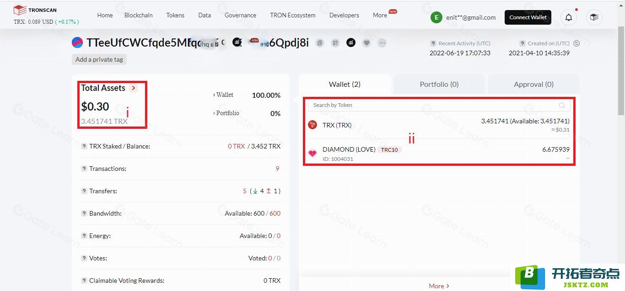Click the Wallet 100.00% value

pyautogui.click(x=266, y=95)
